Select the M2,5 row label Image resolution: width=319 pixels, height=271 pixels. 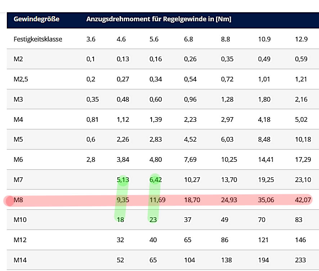coord(21,79)
